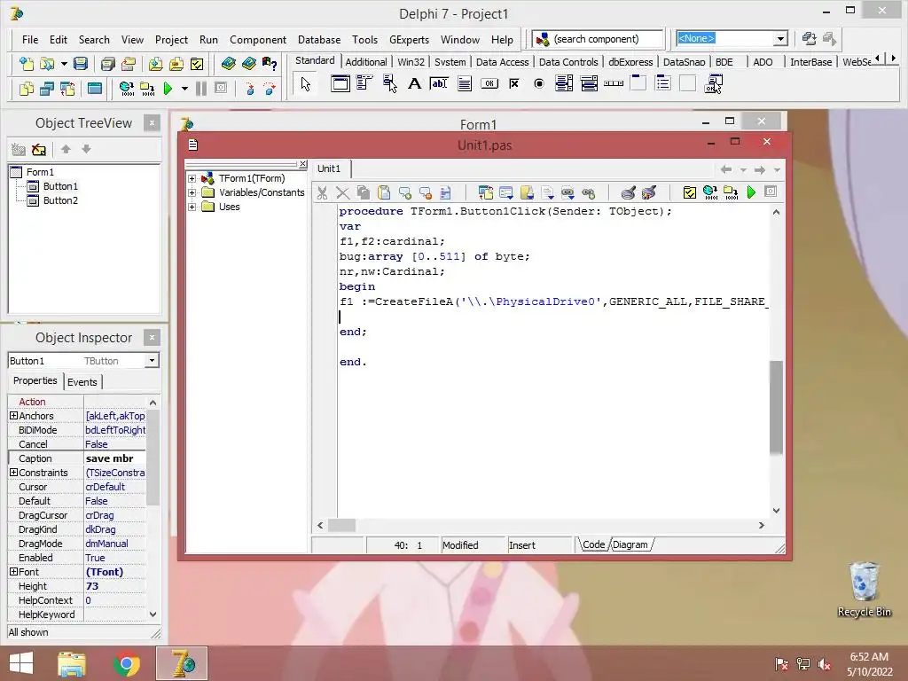Open File Explorer from the taskbar
This screenshot has width=908, height=681.
(72, 663)
